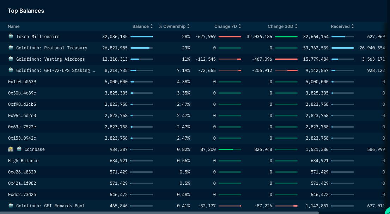The image size is (390, 214).
Task: Click the Name column header
Action: pos(14,26)
